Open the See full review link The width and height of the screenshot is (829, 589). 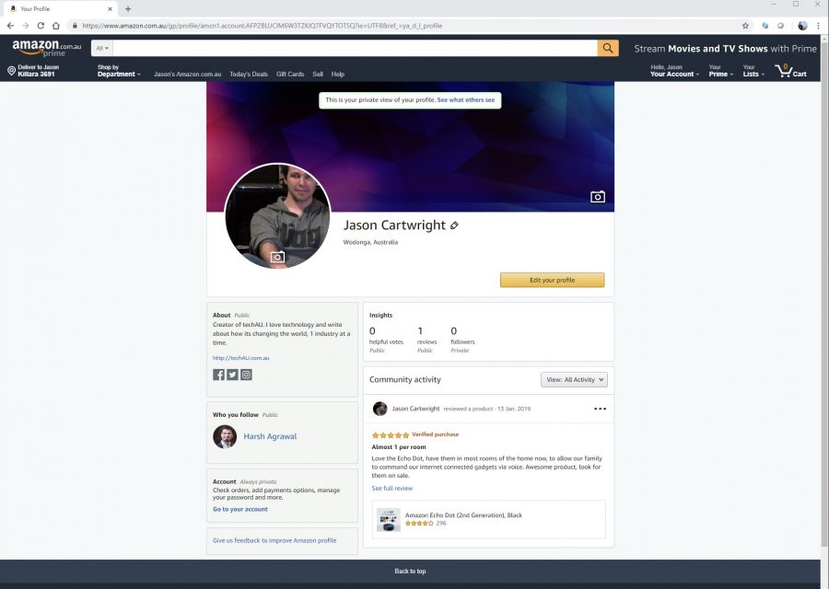pyautogui.click(x=392, y=488)
